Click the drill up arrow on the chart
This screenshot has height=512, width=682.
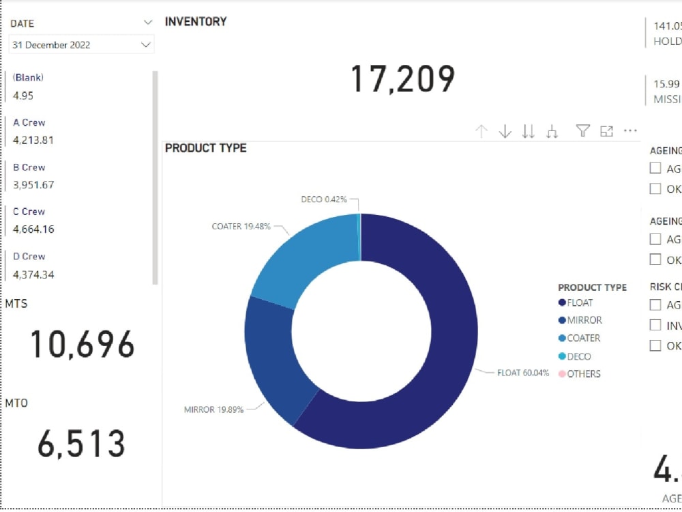point(481,131)
